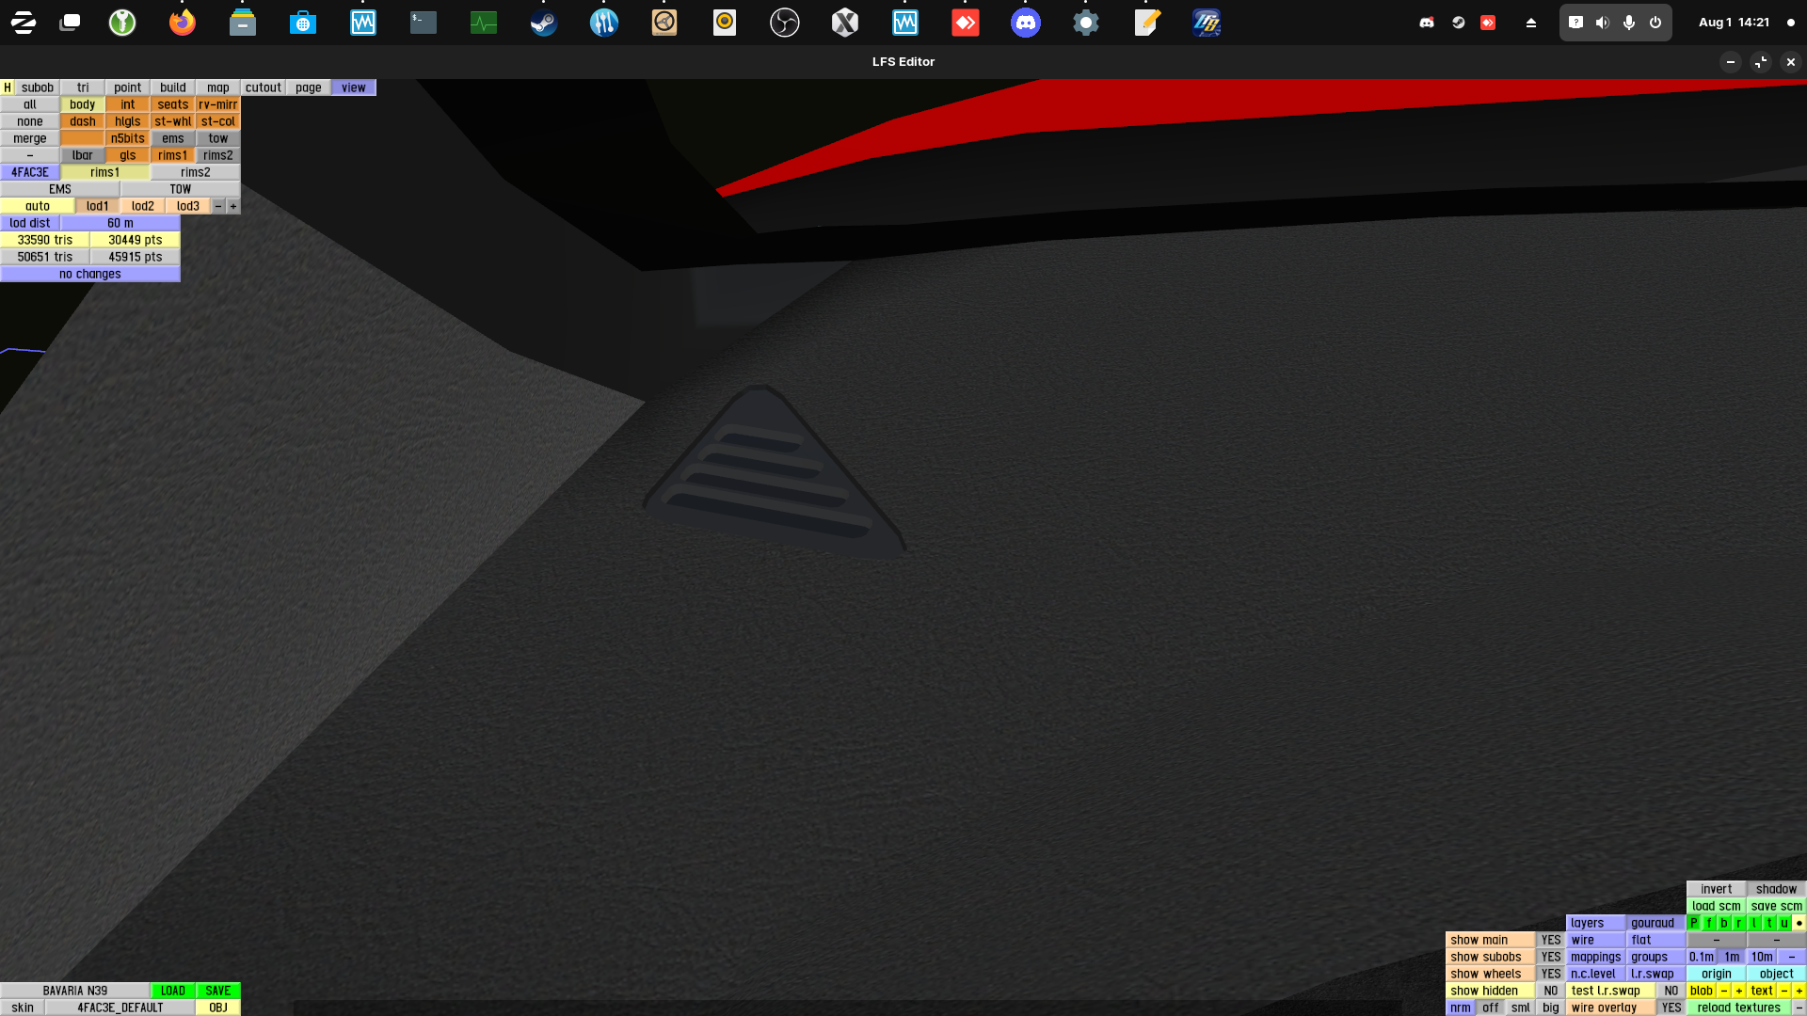Click the green SAVE button
Image resolution: width=1807 pixels, height=1016 pixels.
218,991
